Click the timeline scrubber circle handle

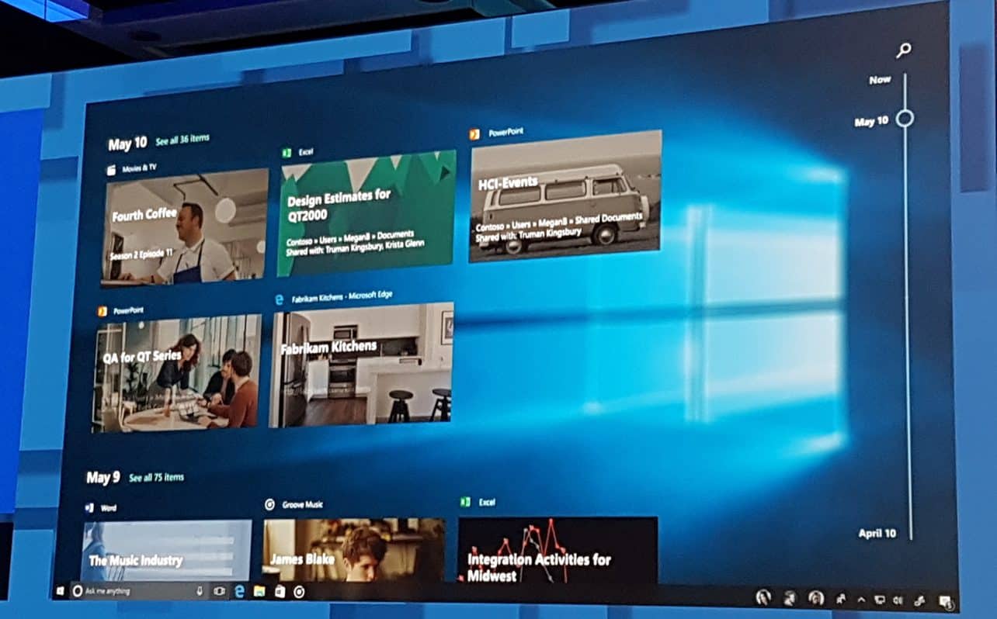click(904, 119)
